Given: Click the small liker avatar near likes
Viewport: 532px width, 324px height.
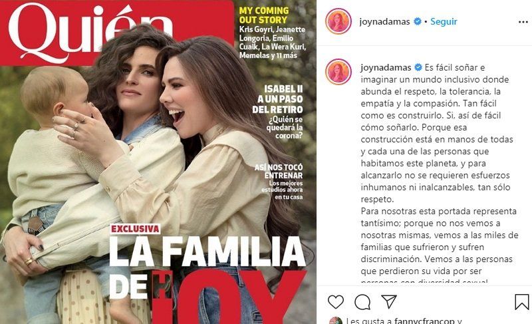Looking at the screenshot, I should coord(335,321).
